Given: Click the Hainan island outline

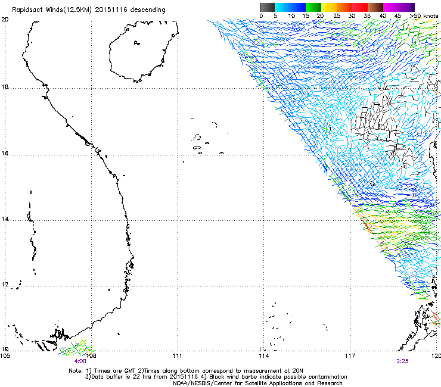Looking at the screenshot, I should [144, 51].
